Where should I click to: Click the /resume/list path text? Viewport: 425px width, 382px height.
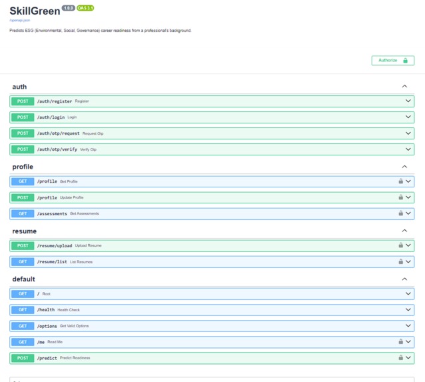(52, 262)
